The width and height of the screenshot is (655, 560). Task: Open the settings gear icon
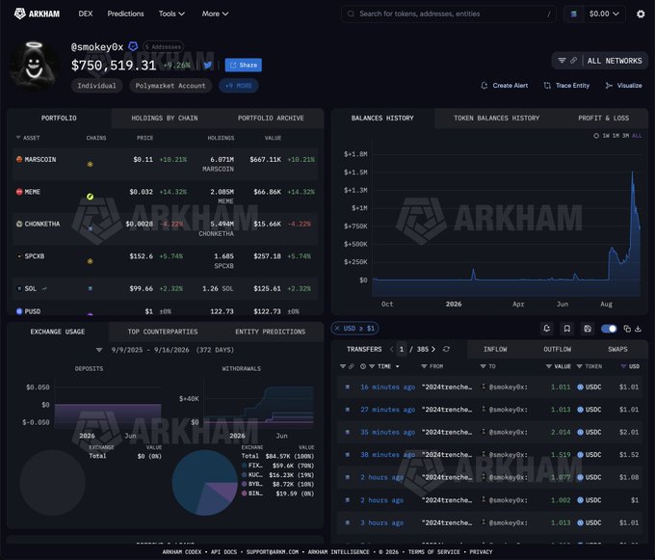[x=641, y=13]
